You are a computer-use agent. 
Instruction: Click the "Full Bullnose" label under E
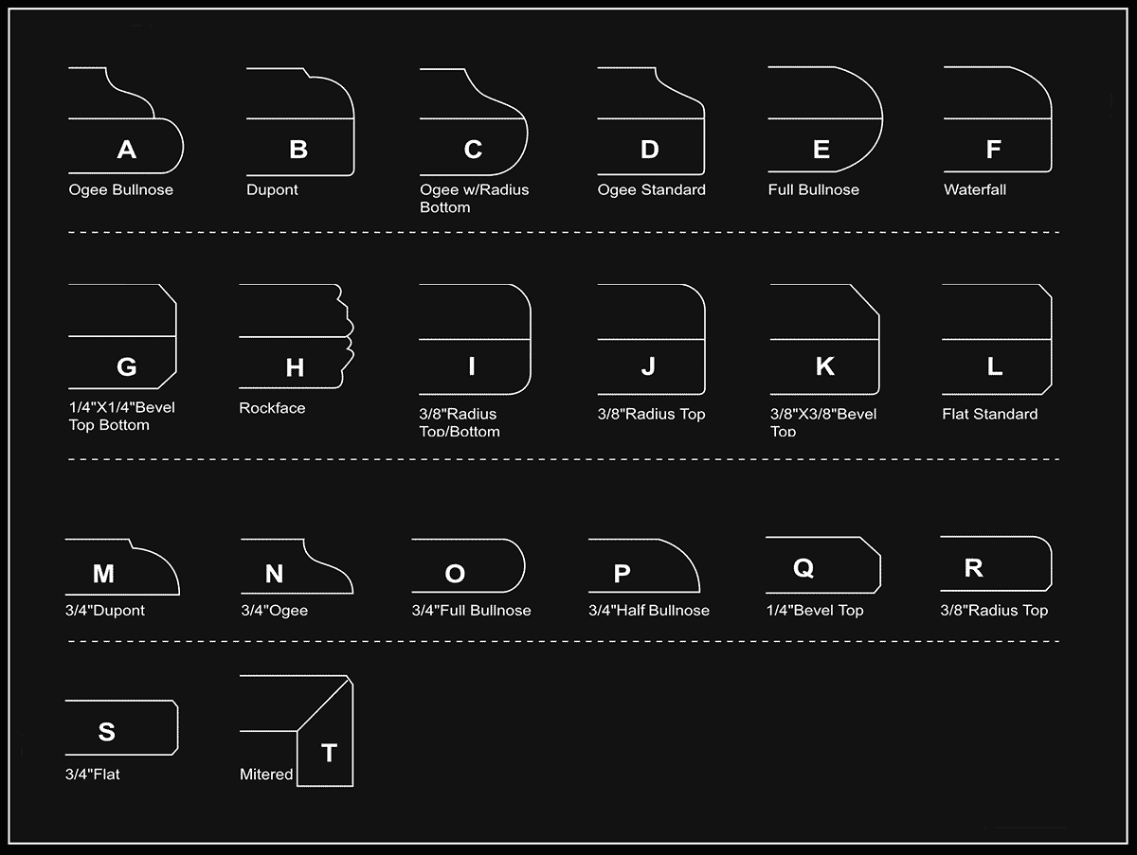(813, 189)
